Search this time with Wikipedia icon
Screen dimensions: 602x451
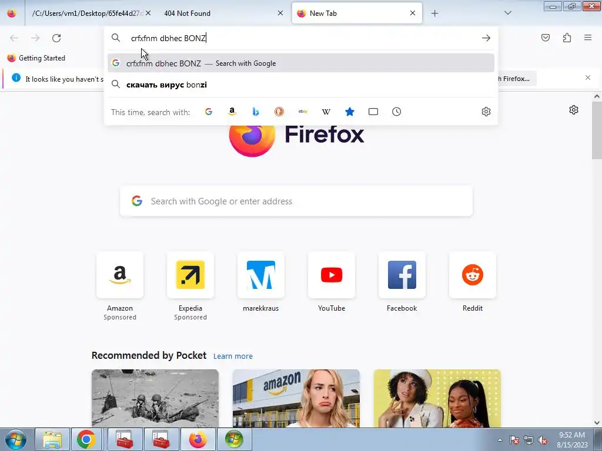point(326,112)
